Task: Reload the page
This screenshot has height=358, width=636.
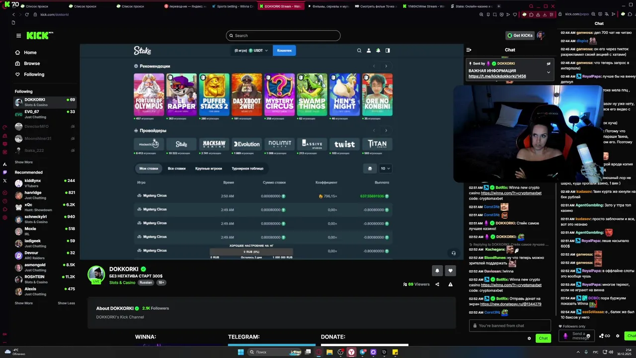Action: click(28, 14)
